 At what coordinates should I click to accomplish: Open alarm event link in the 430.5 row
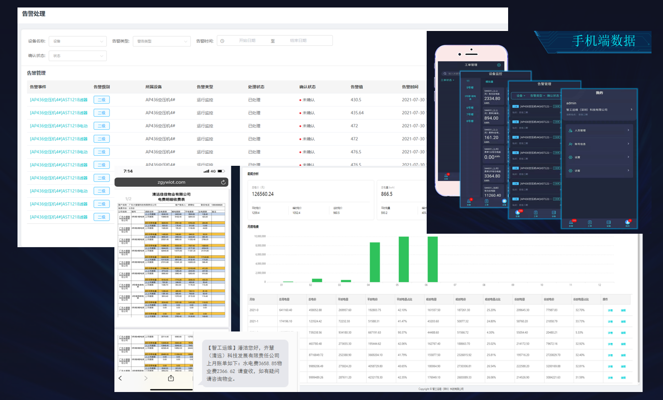tap(58, 100)
